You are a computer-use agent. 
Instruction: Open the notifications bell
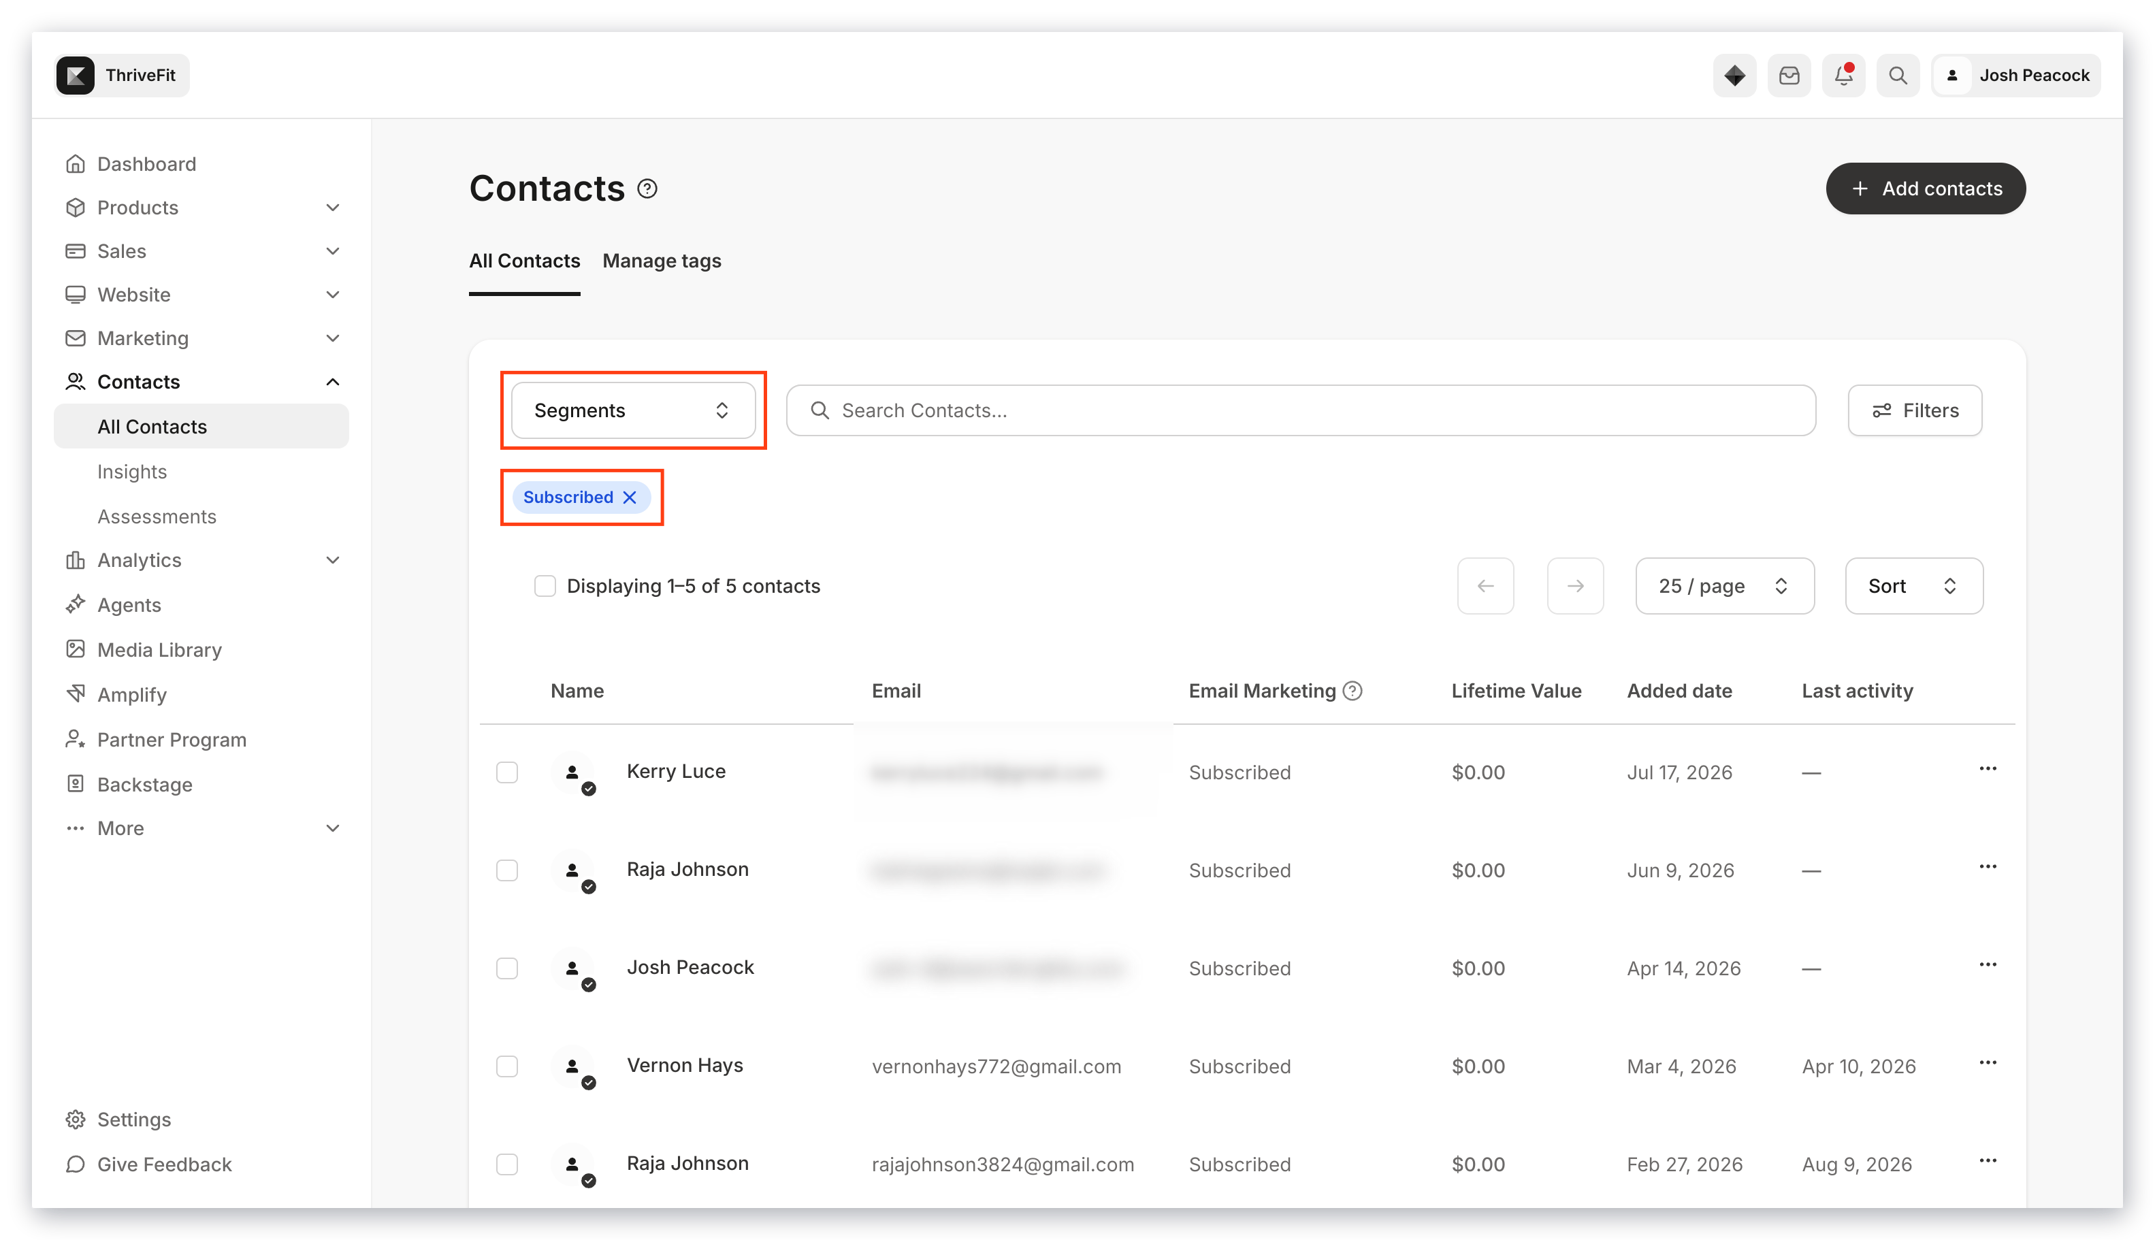pos(1843,76)
